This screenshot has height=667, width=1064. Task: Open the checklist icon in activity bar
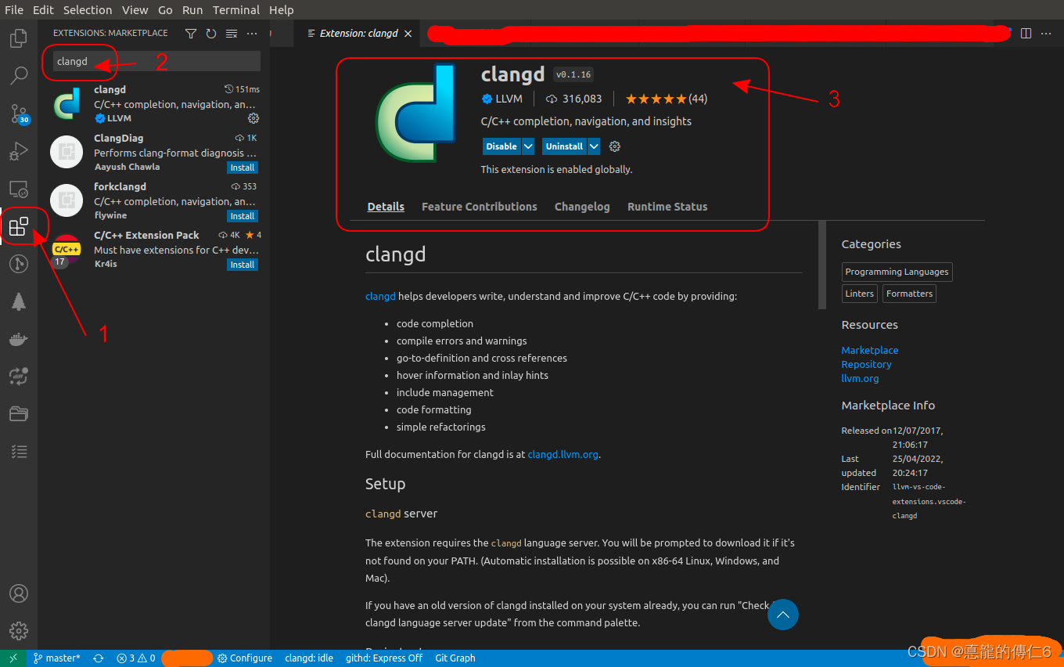point(19,452)
